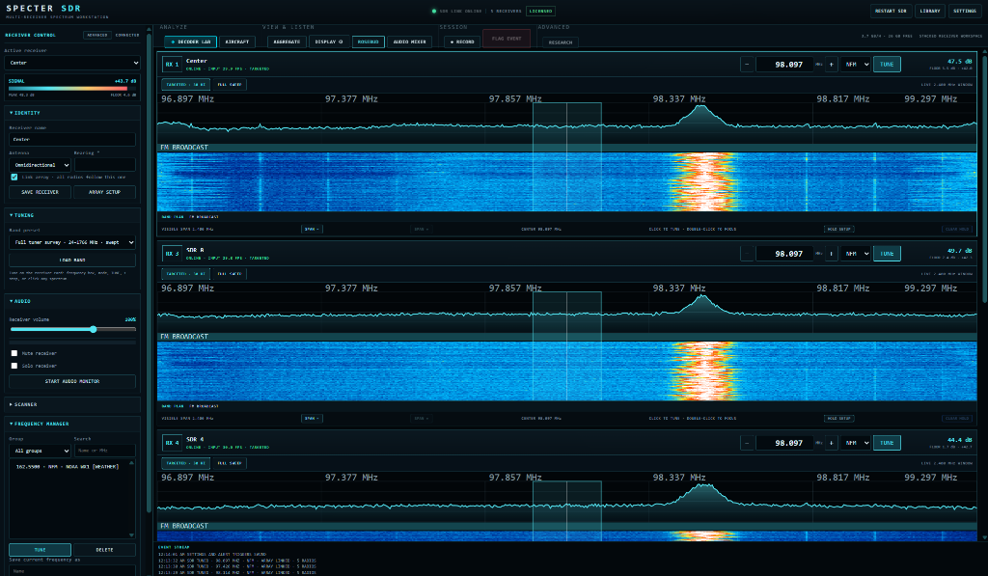Click the frequency Search field

104,451
